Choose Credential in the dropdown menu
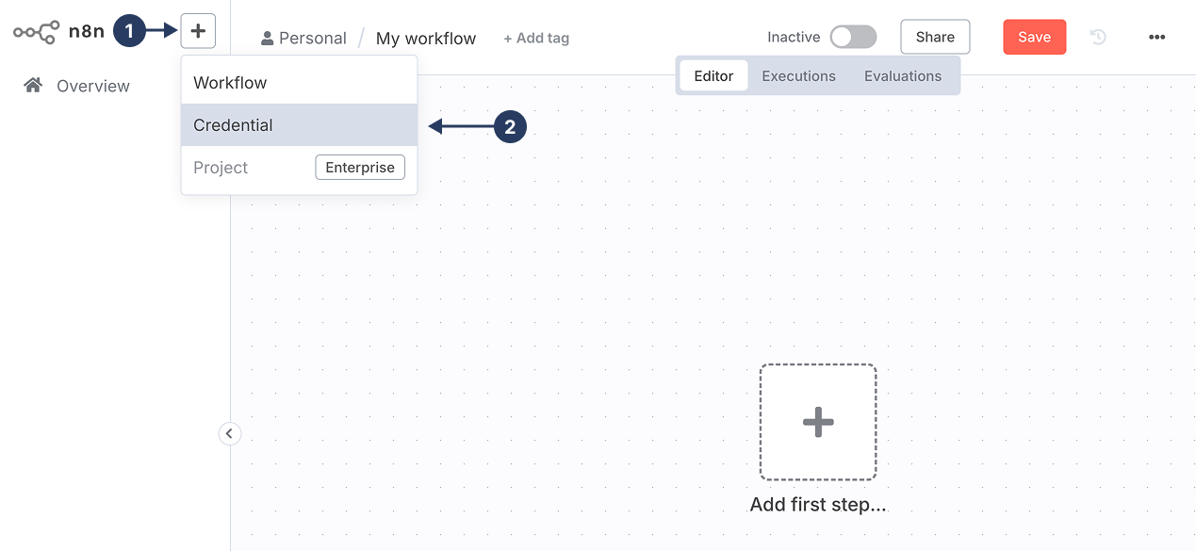 click(233, 125)
